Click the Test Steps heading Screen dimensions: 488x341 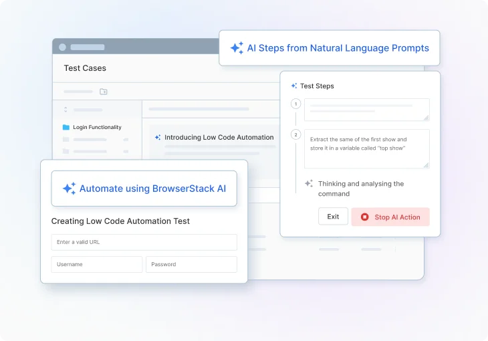click(317, 86)
